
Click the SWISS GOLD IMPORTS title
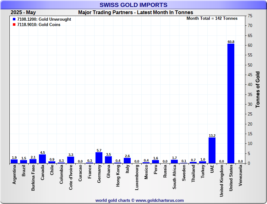click(x=133, y=5)
